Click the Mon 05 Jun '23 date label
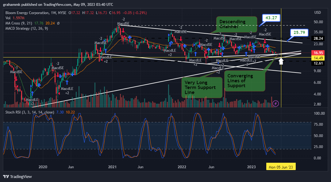331x182 pixels. tap(281, 167)
